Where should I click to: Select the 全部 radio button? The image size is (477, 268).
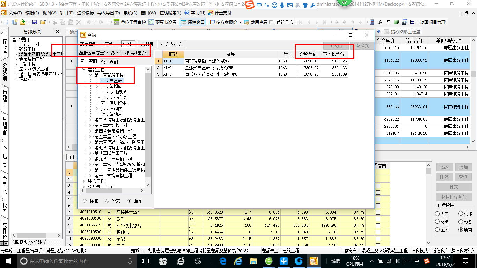pyautogui.click(x=130, y=201)
